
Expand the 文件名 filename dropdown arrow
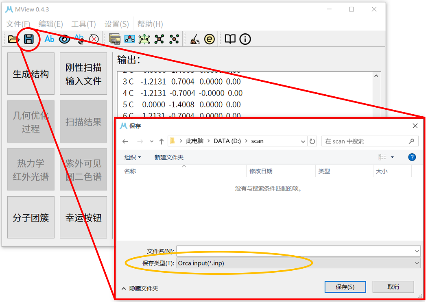click(x=417, y=251)
